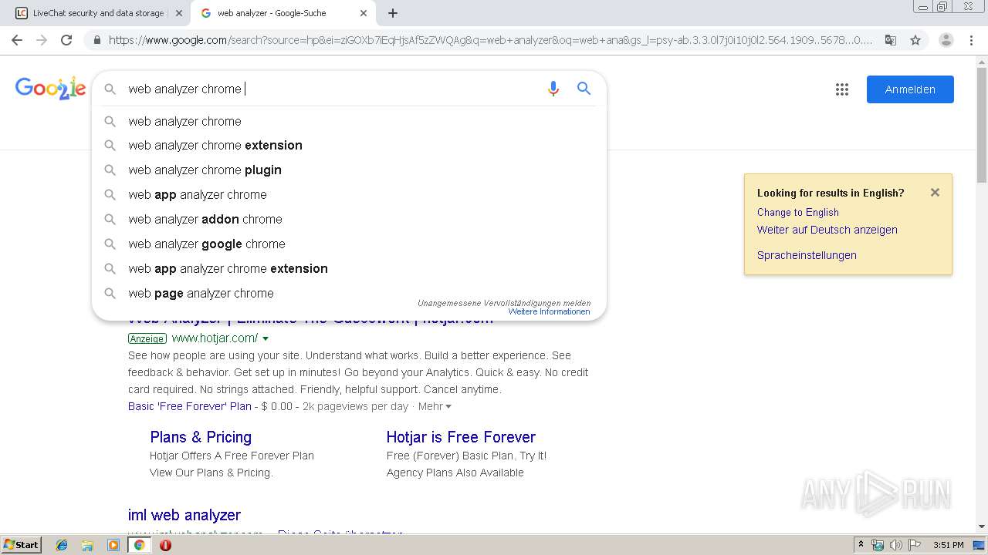This screenshot has height=555, width=988.
Task: Close the web analyzer Google-Suche tab
Action: [364, 13]
